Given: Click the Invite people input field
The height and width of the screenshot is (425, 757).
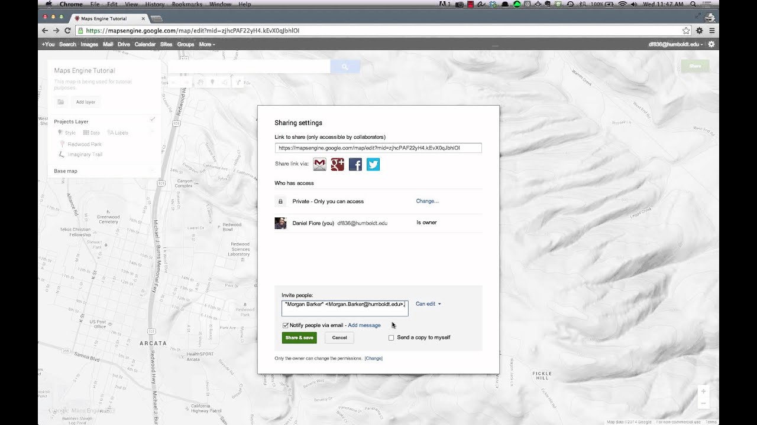Looking at the screenshot, I should [345, 308].
